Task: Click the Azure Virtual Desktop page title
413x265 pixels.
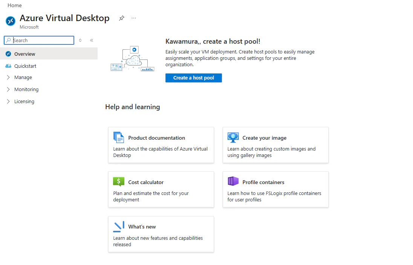Action: pyautogui.click(x=64, y=18)
